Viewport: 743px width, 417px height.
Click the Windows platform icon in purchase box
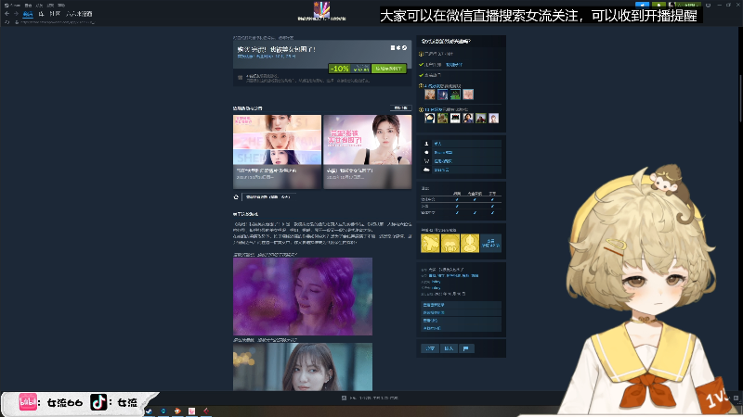[x=392, y=48]
